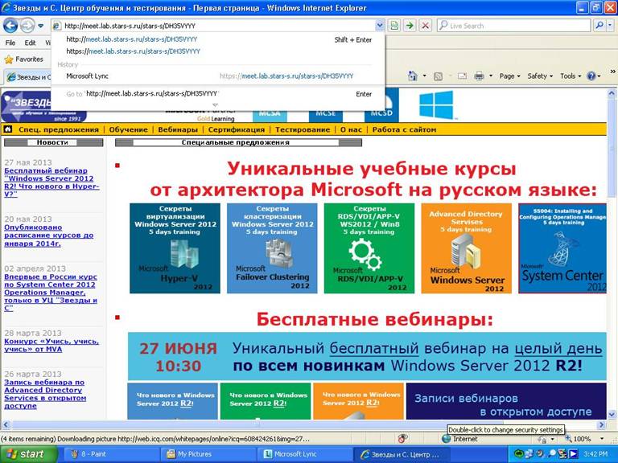Click the RSS Feeds toolbar icon
The height and width of the screenshot is (463, 618).
tap(438, 76)
